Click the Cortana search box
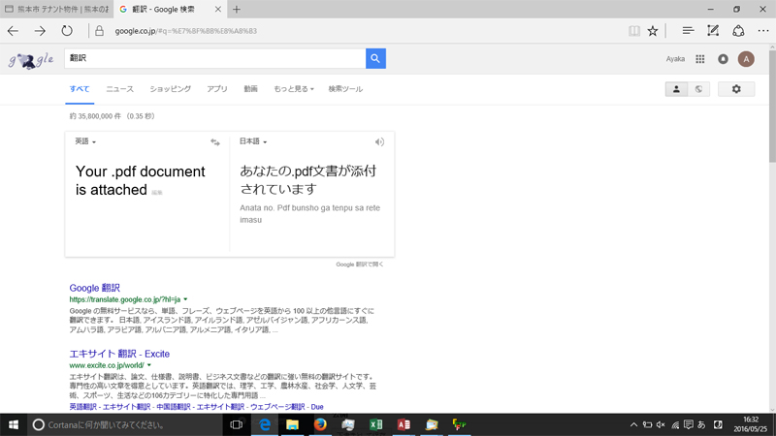Image resolution: width=776 pixels, height=436 pixels. point(125,424)
